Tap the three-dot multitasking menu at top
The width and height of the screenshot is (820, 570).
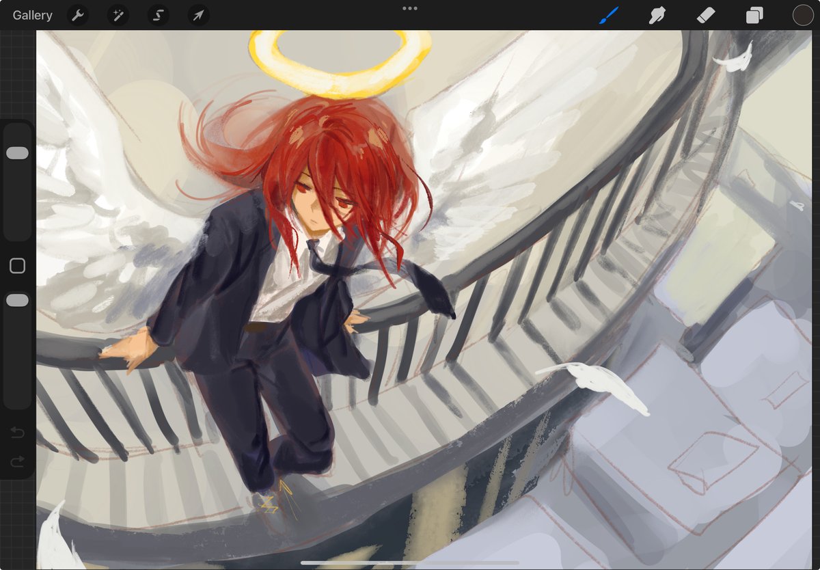click(x=410, y=8)
